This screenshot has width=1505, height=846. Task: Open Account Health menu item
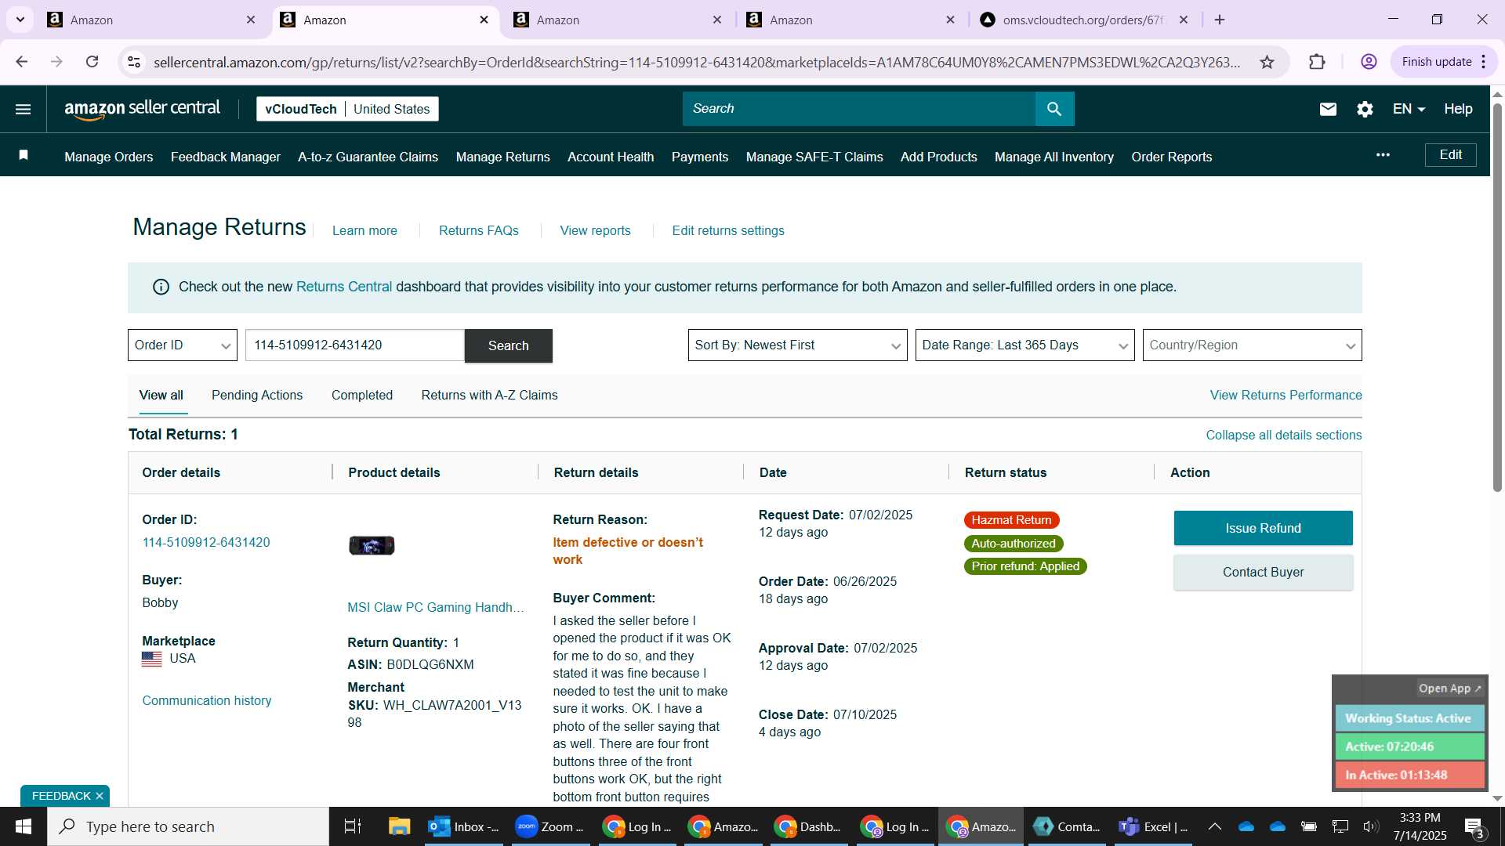[611, 157]
